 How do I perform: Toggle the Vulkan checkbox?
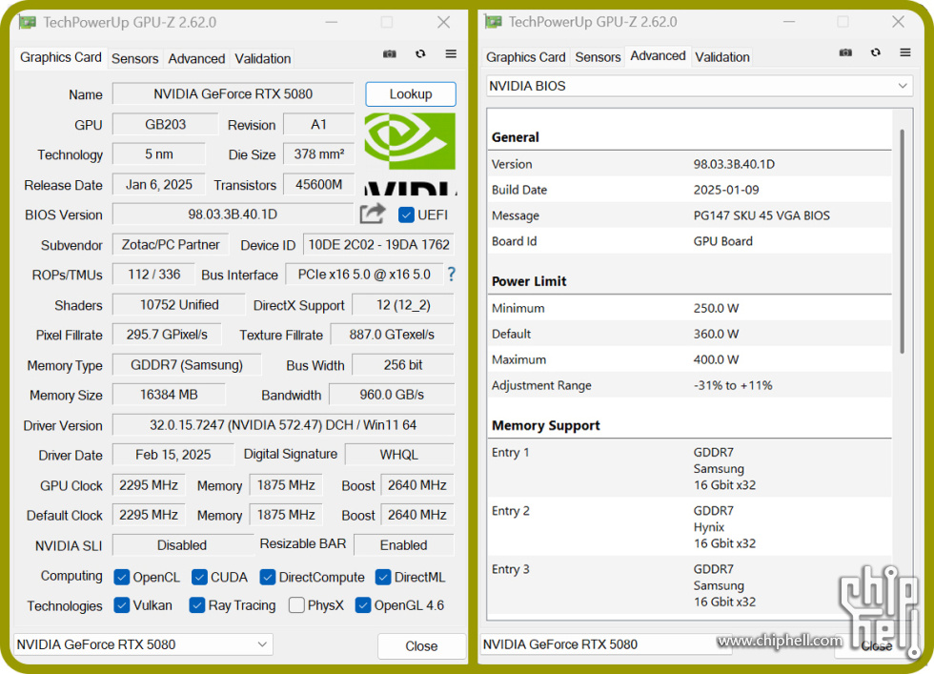click(x=122, y=604)
